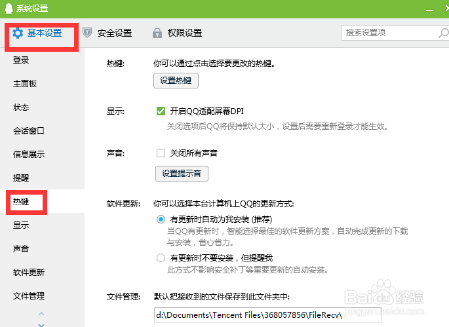
Task: Check 关闭所有声音 checkbox
Action: [x=161, y=153]
